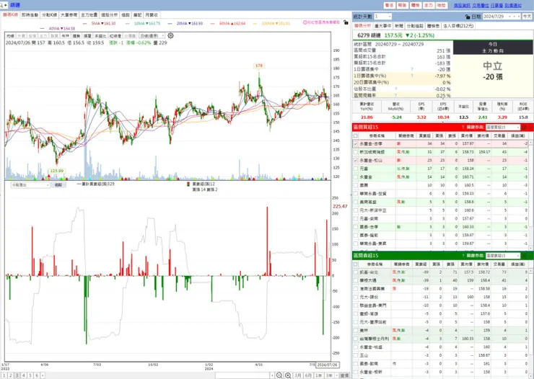534x379 pixels.
Task: Click the stock search magnifier icon
Action: click(x=1, y=5)
